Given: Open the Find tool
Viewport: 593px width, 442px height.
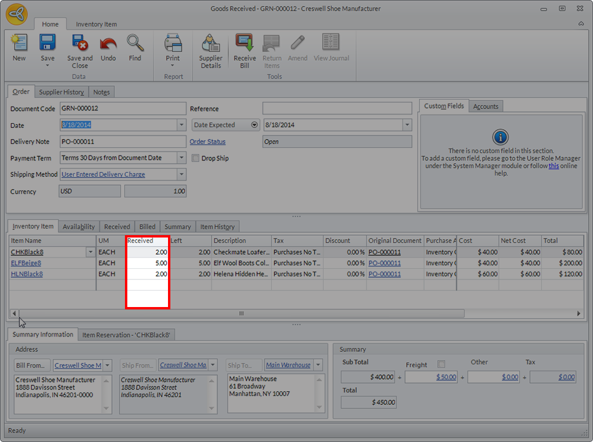Looking at the screenshot, I should [x=135, y=43].
